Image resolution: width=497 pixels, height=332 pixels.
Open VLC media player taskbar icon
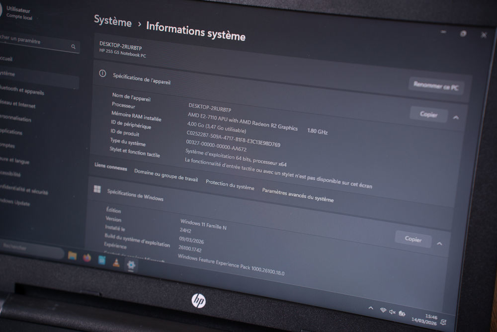[116, 262]
